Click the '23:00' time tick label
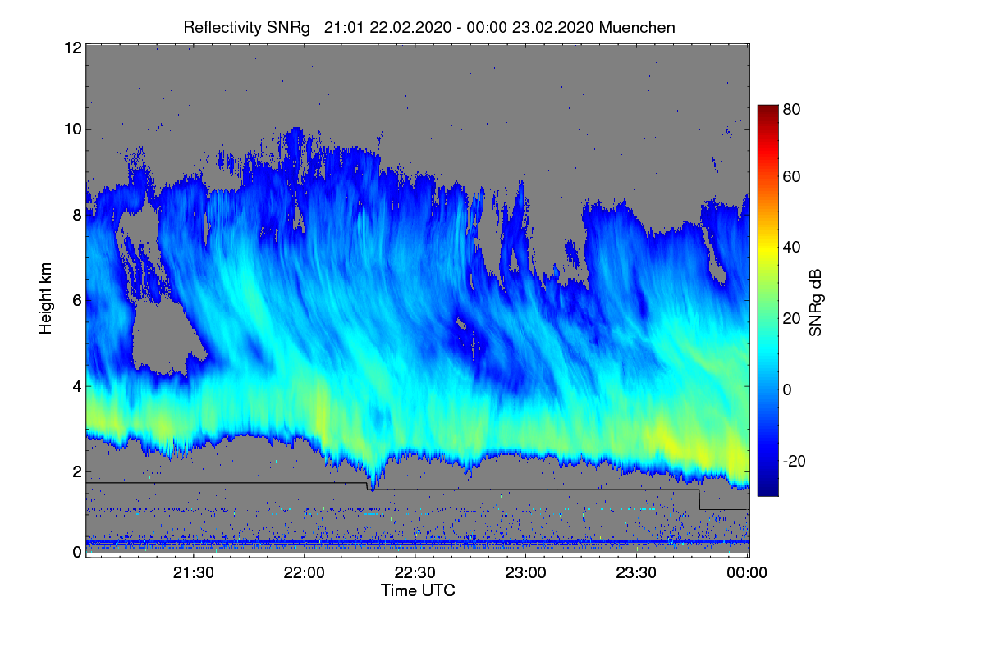 [x=526, y=573]
